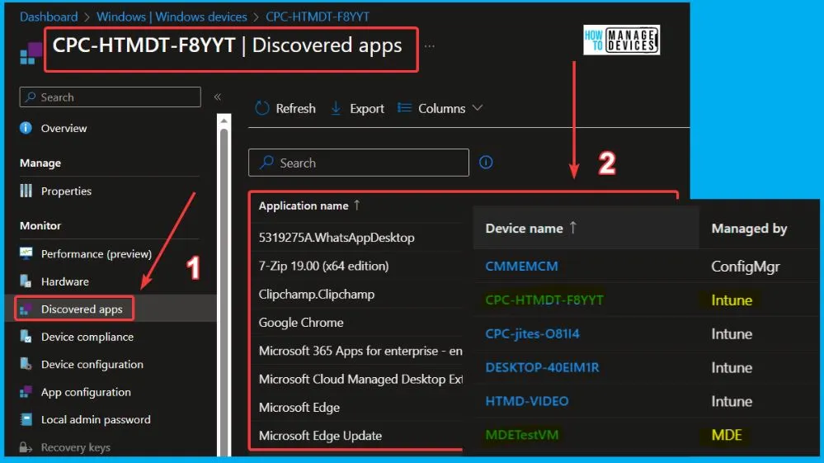Open App configuration page
The width and height of the screenshot is (824, 463).
click(x=86, y=392)
